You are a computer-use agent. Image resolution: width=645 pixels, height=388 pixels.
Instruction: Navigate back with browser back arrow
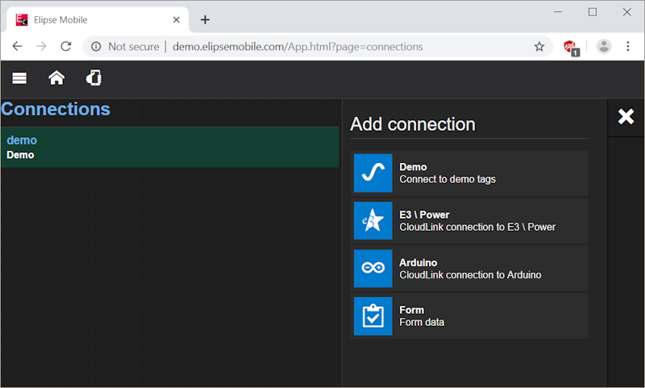(17, 47)
